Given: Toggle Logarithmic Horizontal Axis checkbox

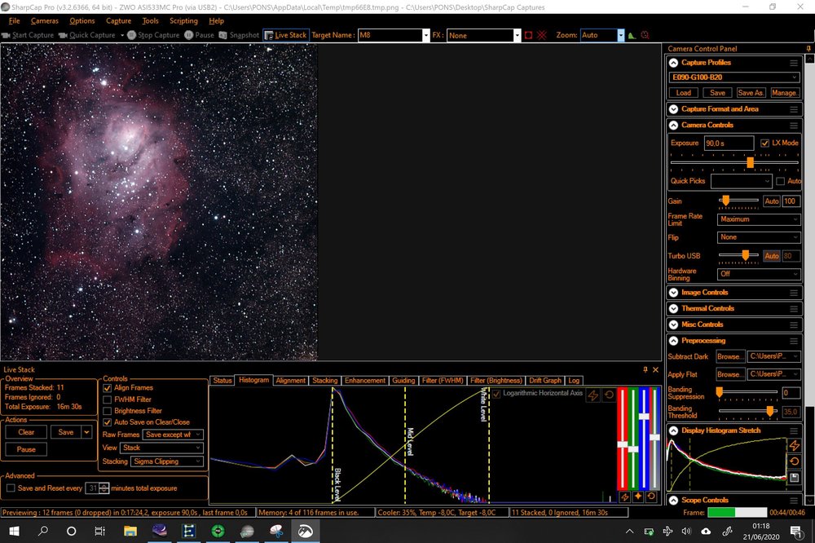Looking at the screenshot, I should [496, 393].
